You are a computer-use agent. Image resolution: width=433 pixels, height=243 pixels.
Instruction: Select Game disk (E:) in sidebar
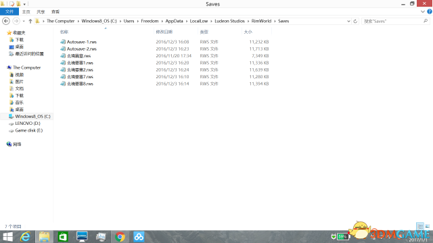[x=28, y=130]
